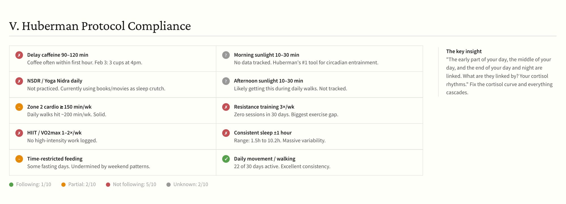
Task: Click the red Not following legend dot
Action: point(108,185)
